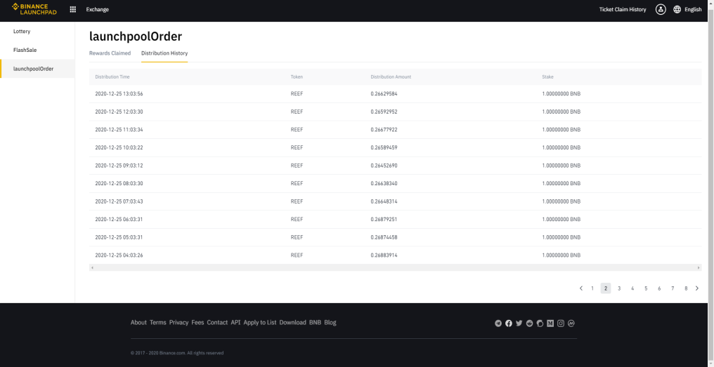The width and height of the screenshot is (714, 367).
Task: Go to page 3
Action: click(x=619, y=288)
